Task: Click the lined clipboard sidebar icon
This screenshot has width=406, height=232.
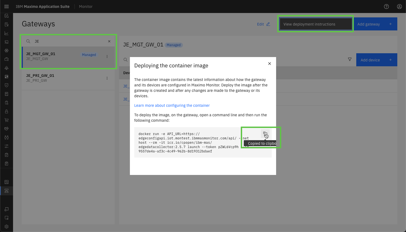Action: tap(7, 164)
